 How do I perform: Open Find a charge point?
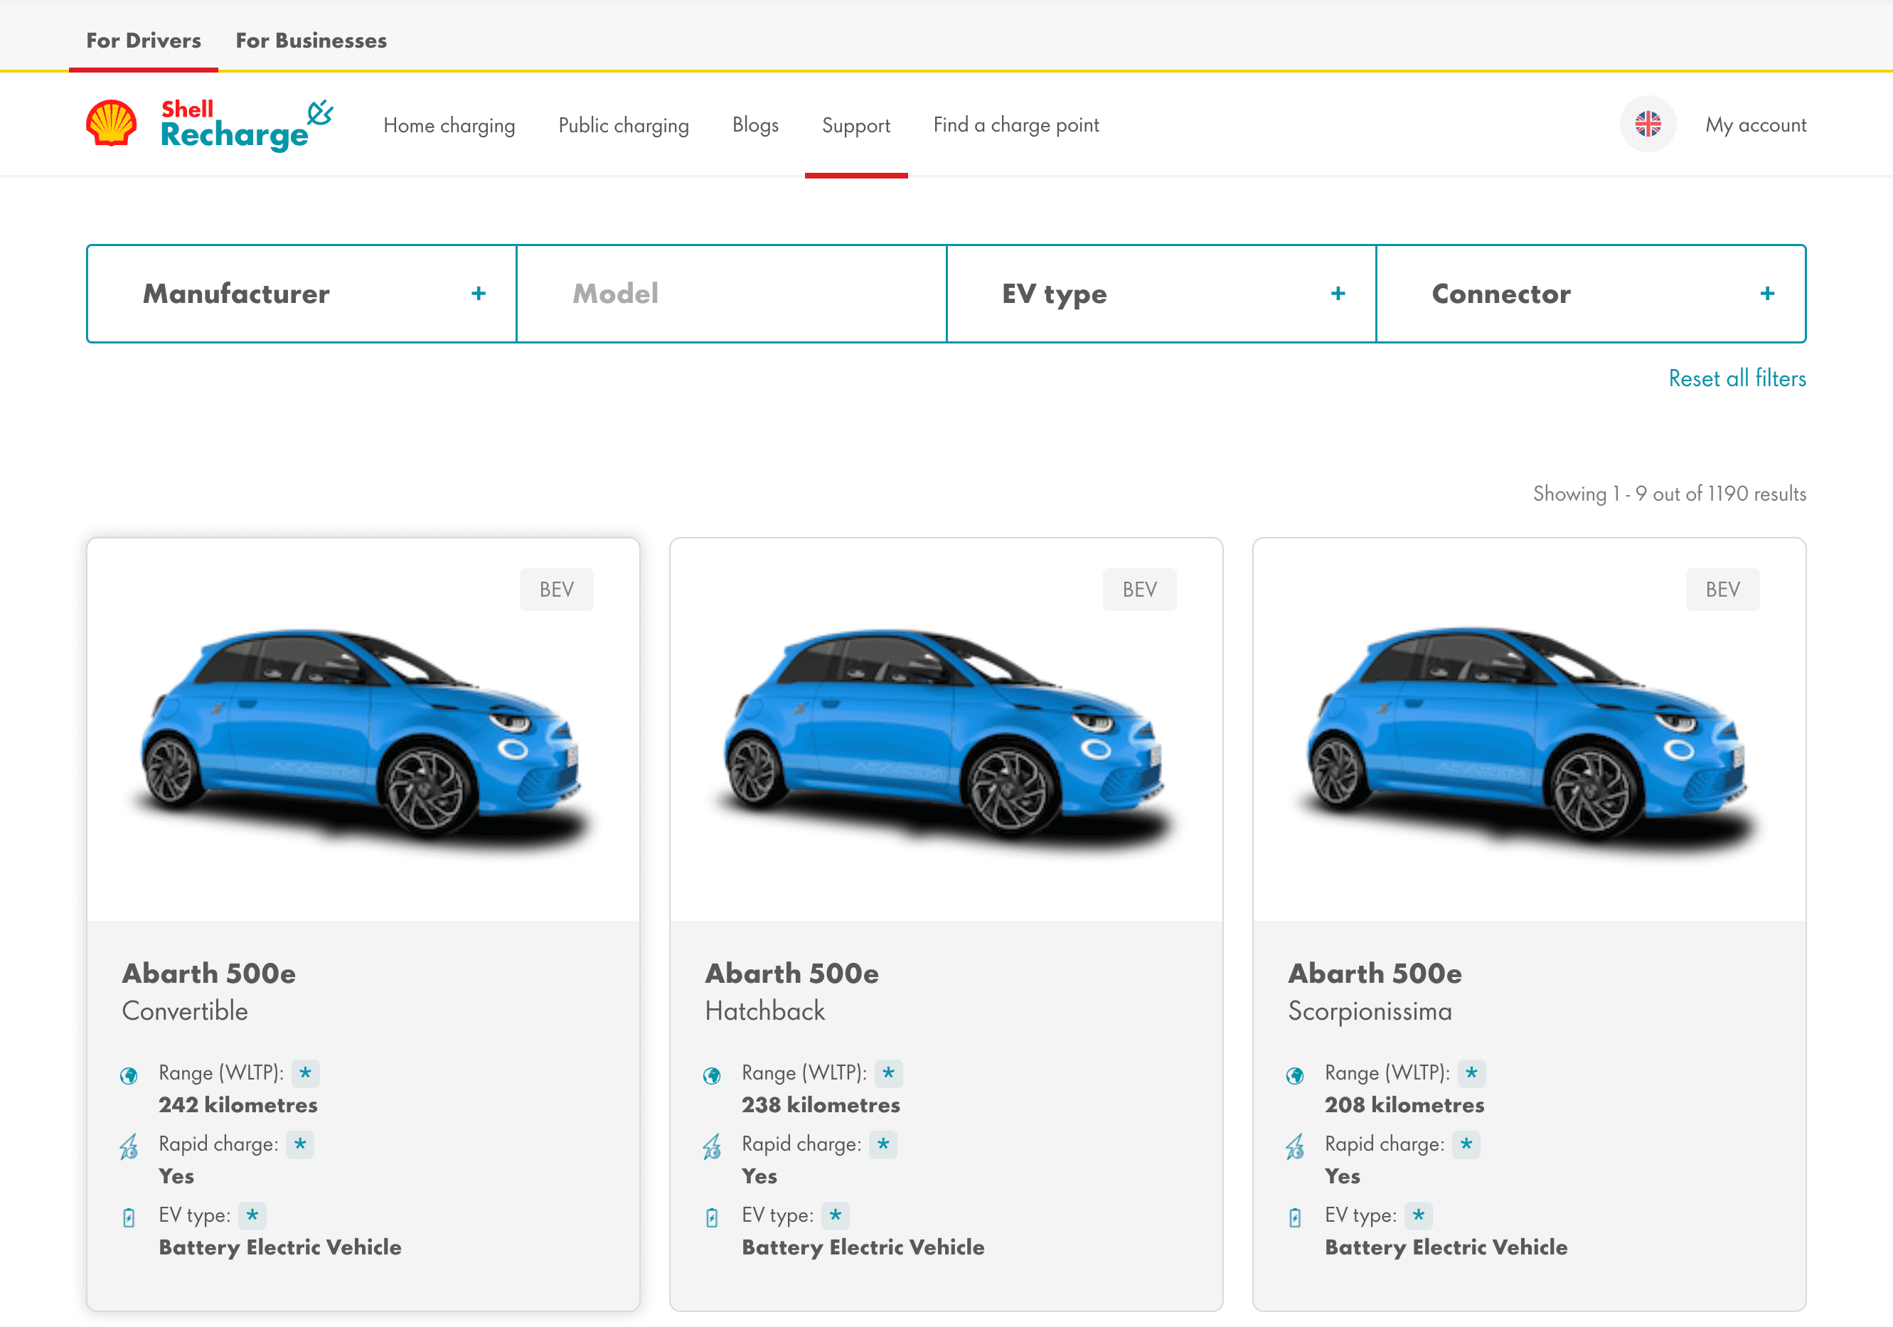coord(1015,125)
